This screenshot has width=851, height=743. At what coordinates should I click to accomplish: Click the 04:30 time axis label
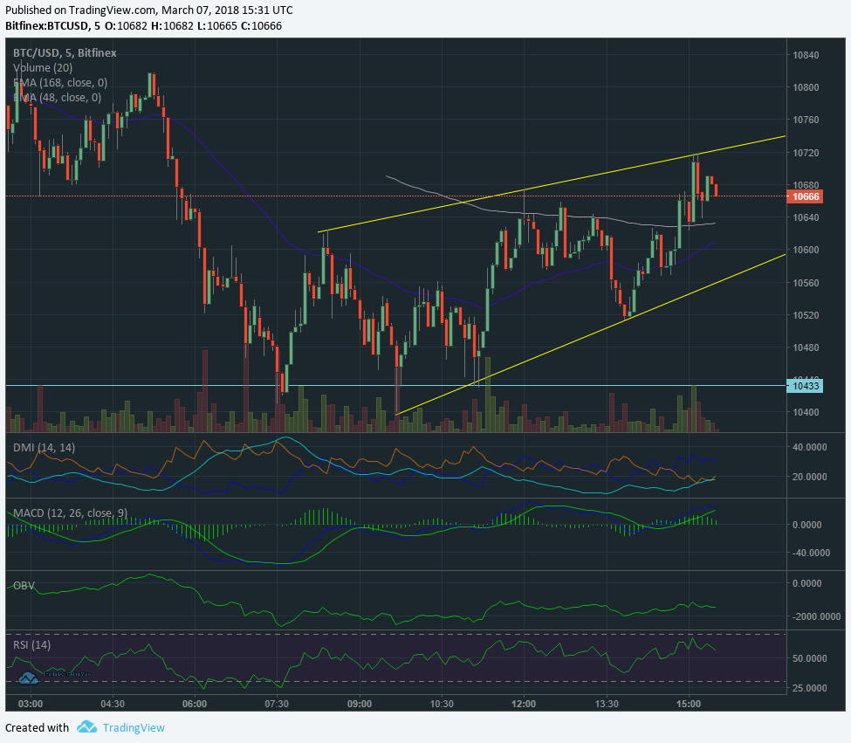pos(113,704)
